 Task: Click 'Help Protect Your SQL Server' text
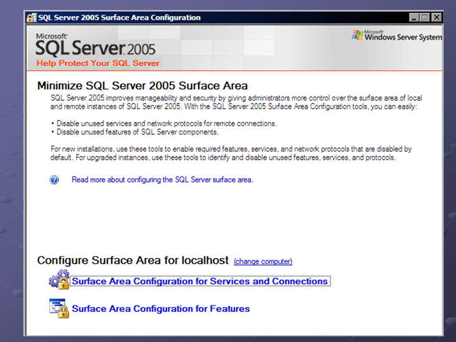point(98,63)
